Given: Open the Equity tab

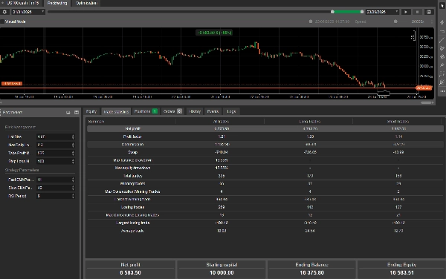Looking at the screenshot, I should pyautogui.click(x=91, y=111).
